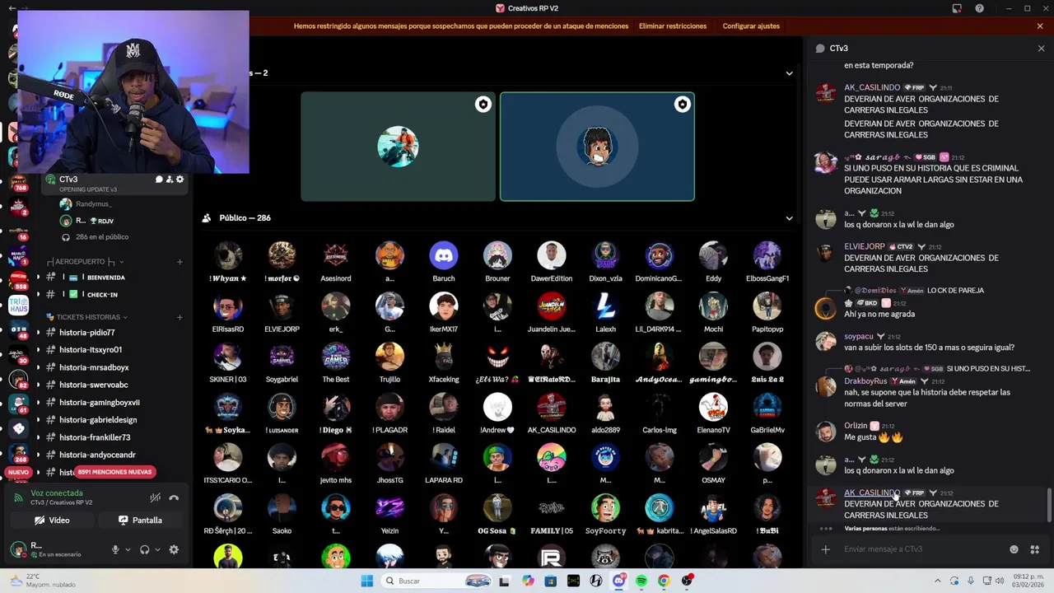The width and height of the screenshot is (1054, 593).
Task: Open audience member ElenanoTV's avatar
Action: 713,407
